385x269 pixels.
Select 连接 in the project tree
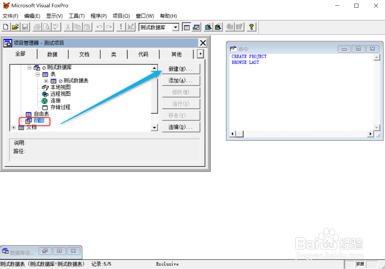(55, 100)
